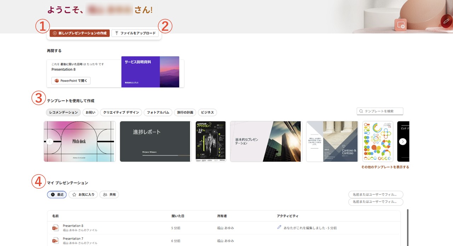The image size is (453, 246).
Task: Select the 最近 filter tab
Action: [x=57, y=194]
